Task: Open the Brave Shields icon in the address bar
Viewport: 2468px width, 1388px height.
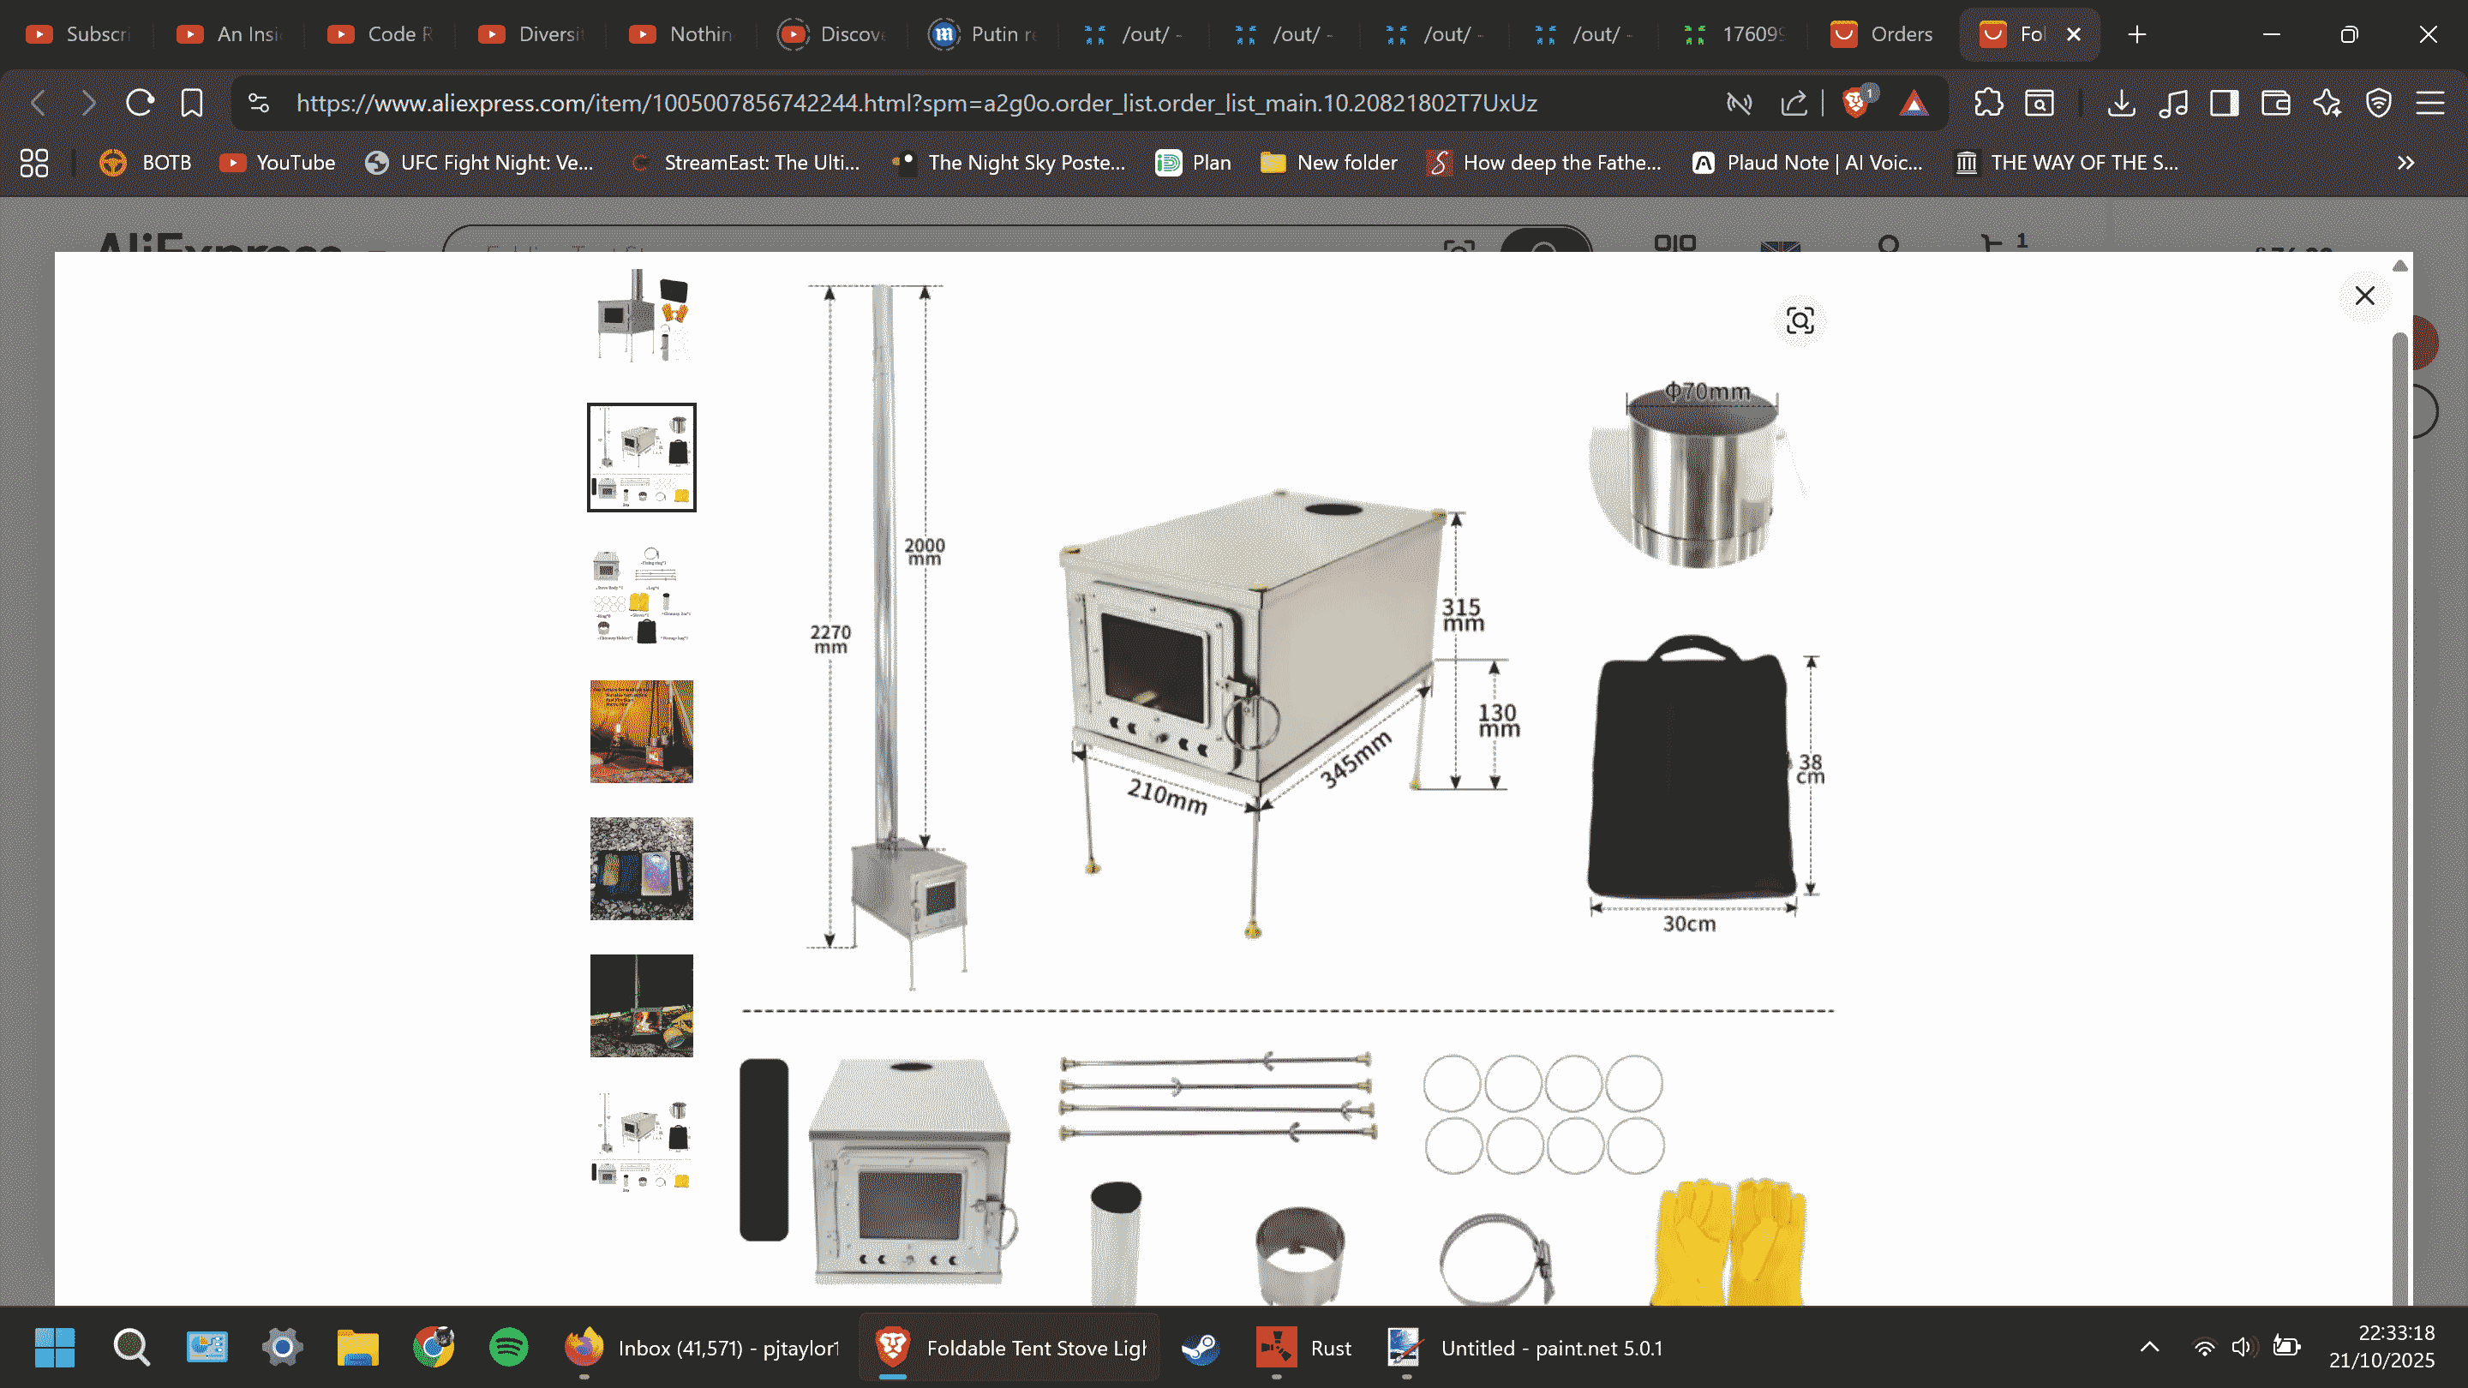Action: tap(1856, 103)
